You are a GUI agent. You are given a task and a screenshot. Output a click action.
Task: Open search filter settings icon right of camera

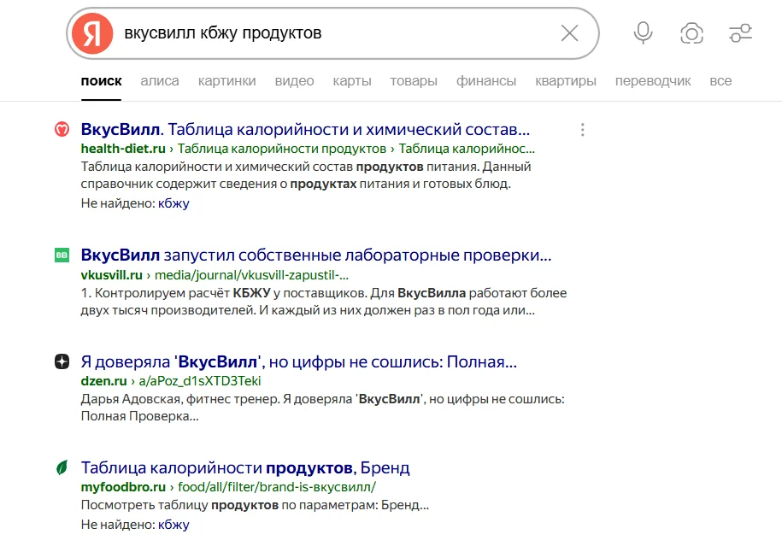pyautogui.click(x=740, y=33)
